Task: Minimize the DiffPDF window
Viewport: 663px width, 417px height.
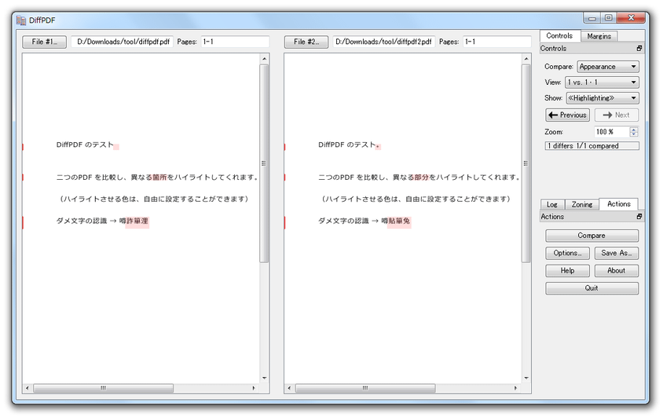Action: [x=592, y=18]
